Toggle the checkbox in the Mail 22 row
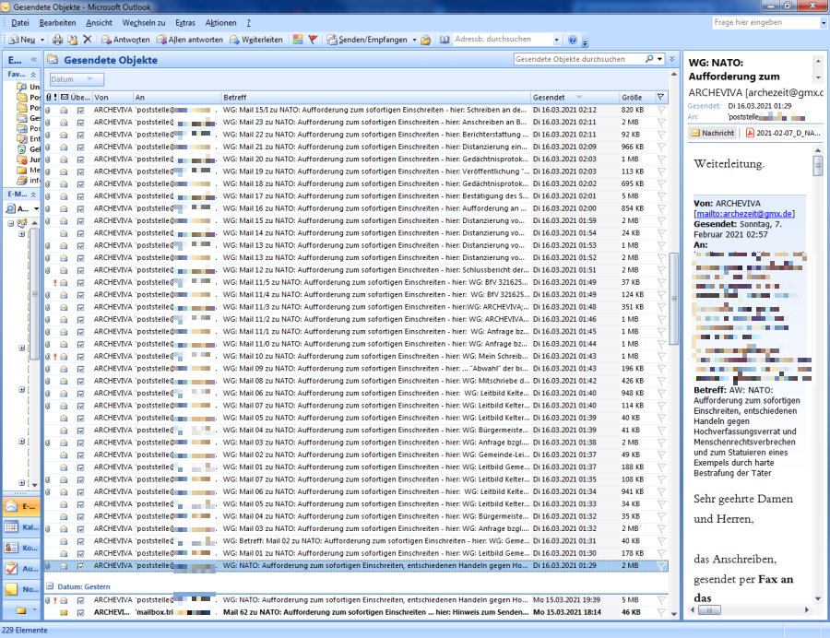The width and height of the screenshot is (830, 638). coord(80,135)
